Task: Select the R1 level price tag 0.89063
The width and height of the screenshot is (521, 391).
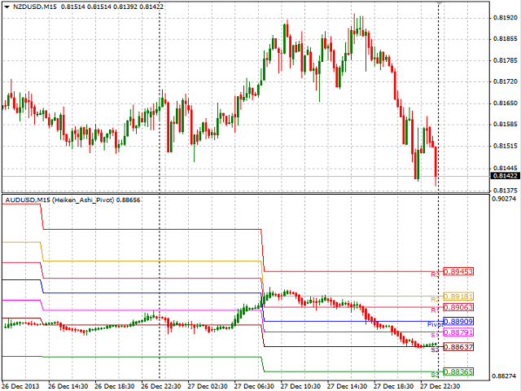Action: tap(458, 307)
